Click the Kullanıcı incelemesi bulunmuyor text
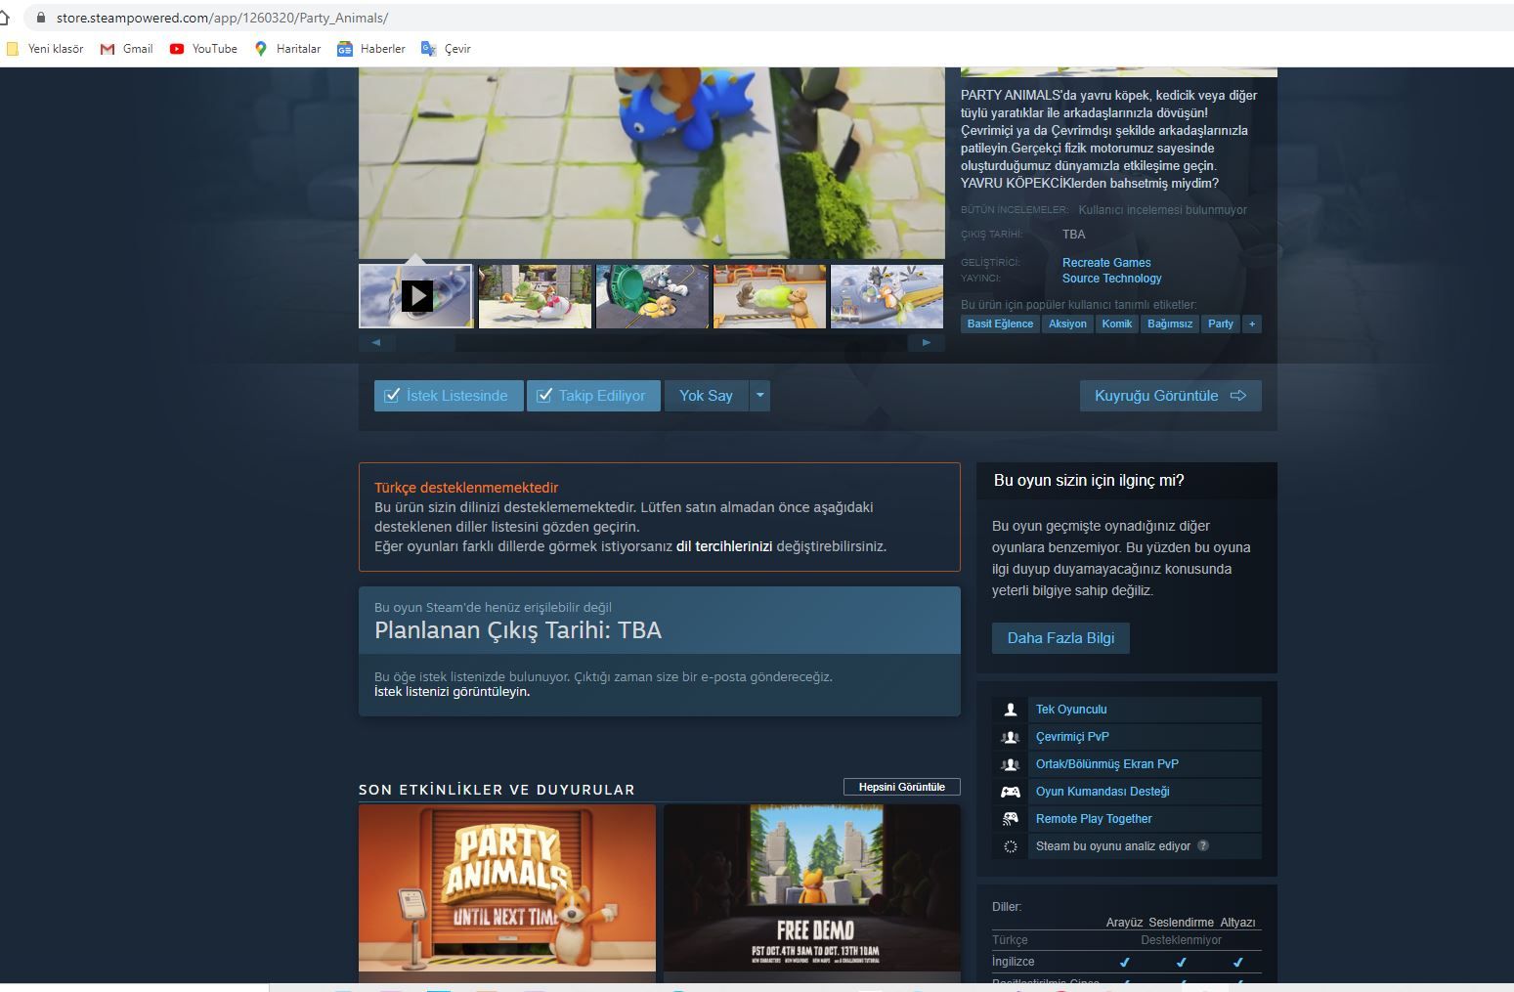Image resolution: width=1514 pixels, height=992 pixels. pos(1163,210)
